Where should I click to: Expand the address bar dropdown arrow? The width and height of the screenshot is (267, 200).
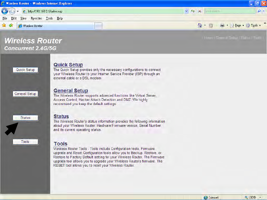pyautogui.click(x=187, y=11)
